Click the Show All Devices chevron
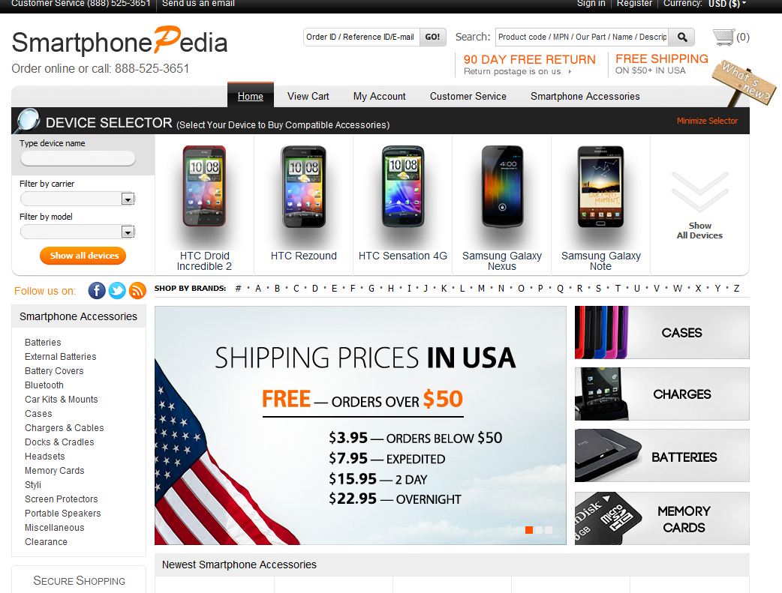 click(699, 191)
